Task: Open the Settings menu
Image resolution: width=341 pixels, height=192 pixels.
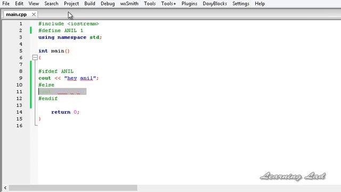Action: click(x=241, y=4)
